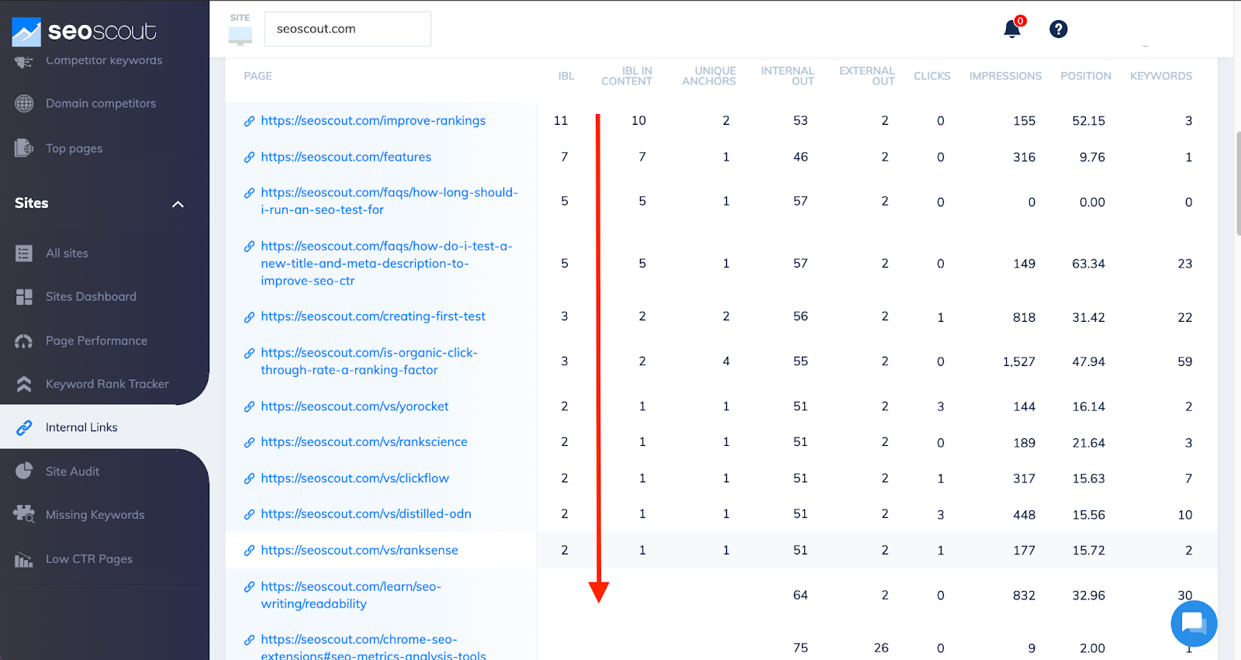The height and width of the screenshot is (660, 1241).
Task: Click link icon beside vs/rankscience URL
Action: pyautogui.click(x=249, y=443)
